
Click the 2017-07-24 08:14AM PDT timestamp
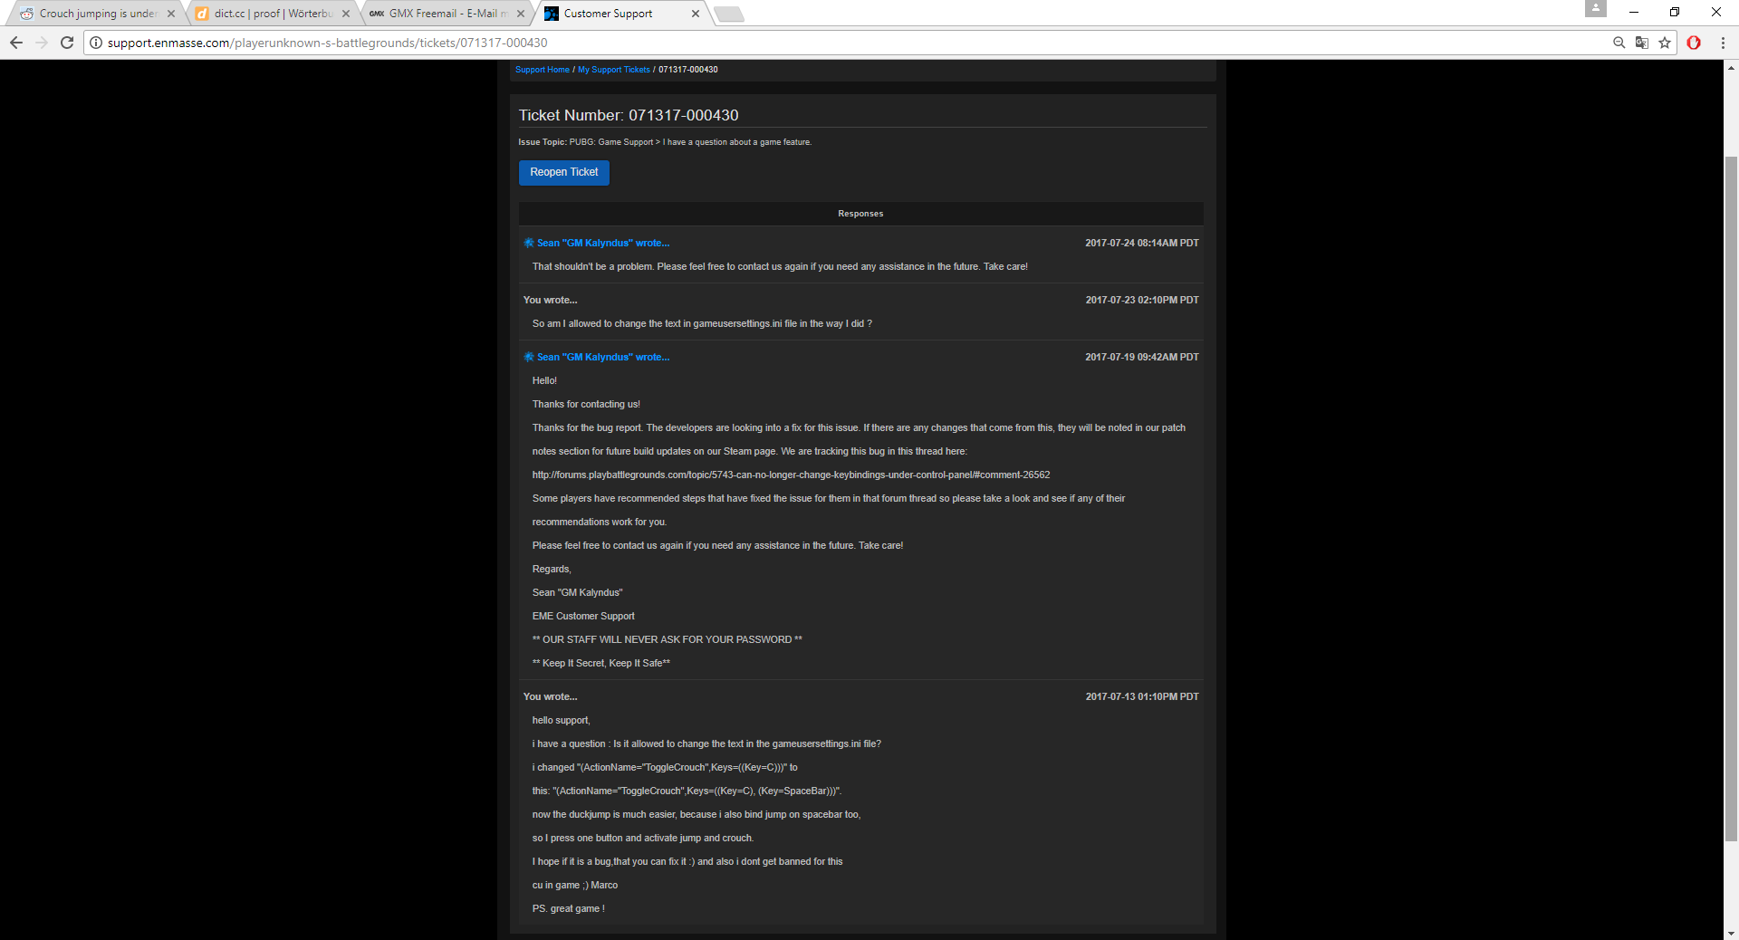click(x=1141, y=243)
